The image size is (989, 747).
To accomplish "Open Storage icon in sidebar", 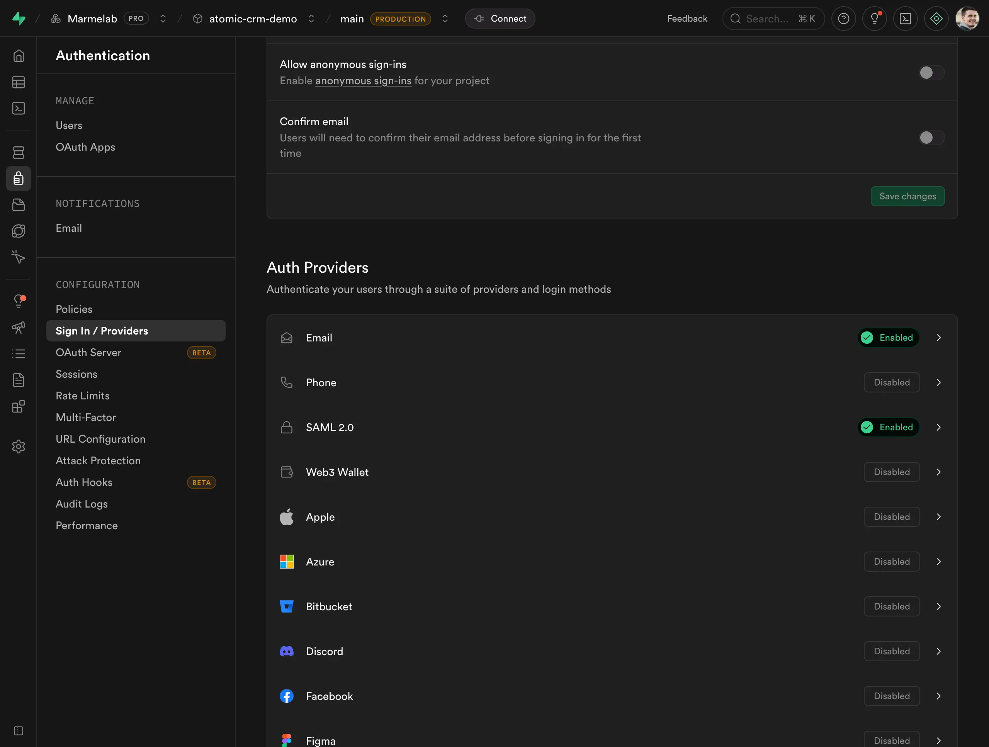I will point(18,205).
